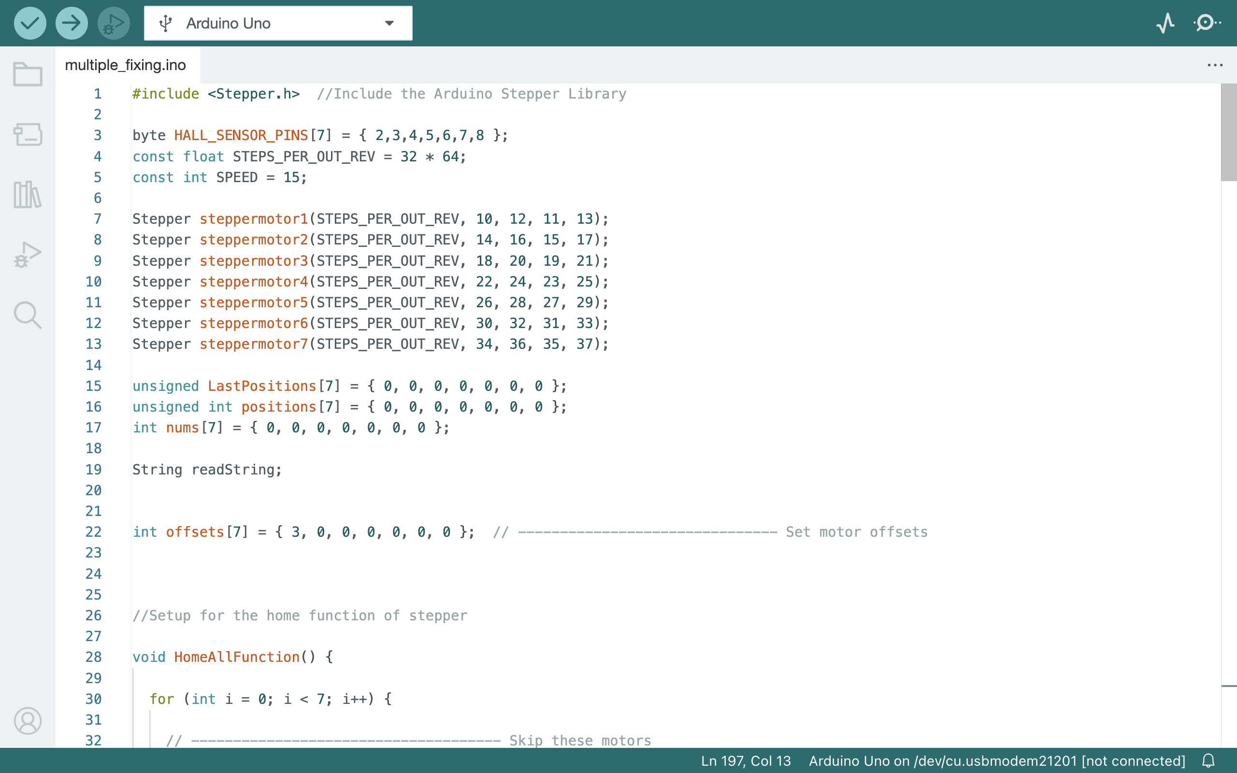The height and width of the screenshot is (773, 1237).
Task: Click the vertical editor scrollbar thumb
Action: click(x=1228, y=132)
